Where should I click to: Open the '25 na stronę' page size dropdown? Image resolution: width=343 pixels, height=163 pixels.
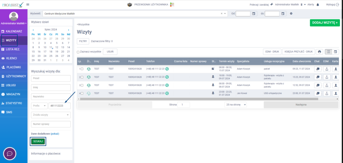point(235,105)
